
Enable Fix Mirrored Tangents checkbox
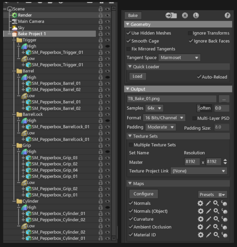129,49
